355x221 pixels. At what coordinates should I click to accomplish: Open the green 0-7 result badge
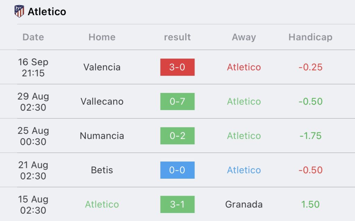pyautogui.click(x=177, y=101)
